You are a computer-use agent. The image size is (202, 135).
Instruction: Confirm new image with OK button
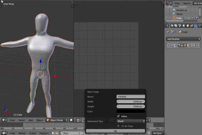tap(115, 131)
